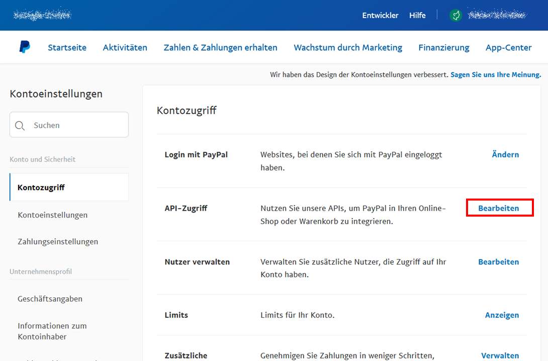Click the Verwalten link for Zusätzliche

click(500, 355)
